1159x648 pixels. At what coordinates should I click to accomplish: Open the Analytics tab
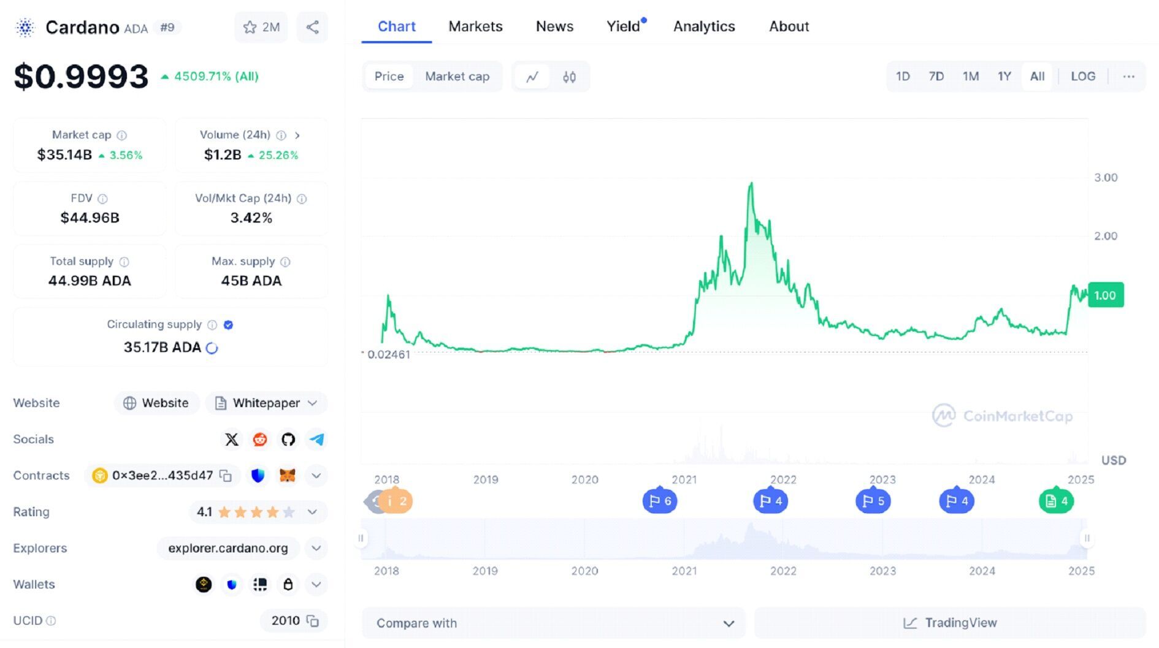(704, 26)
